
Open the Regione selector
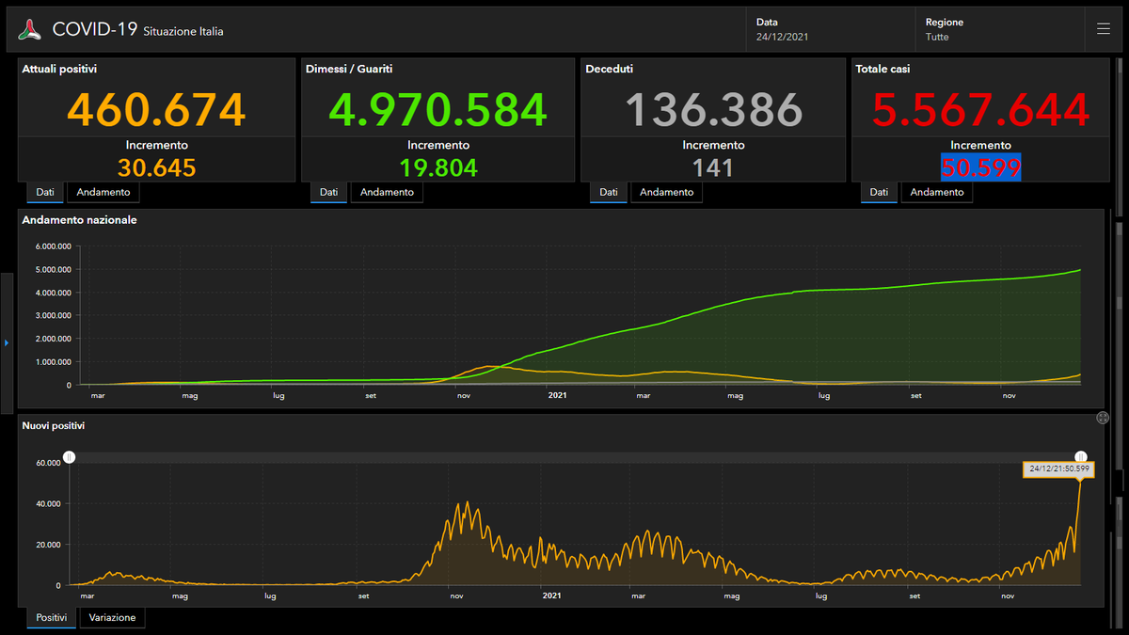[x=999, y=29]
